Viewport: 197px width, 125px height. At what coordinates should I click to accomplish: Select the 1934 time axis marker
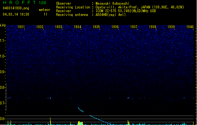pos(77,27)
